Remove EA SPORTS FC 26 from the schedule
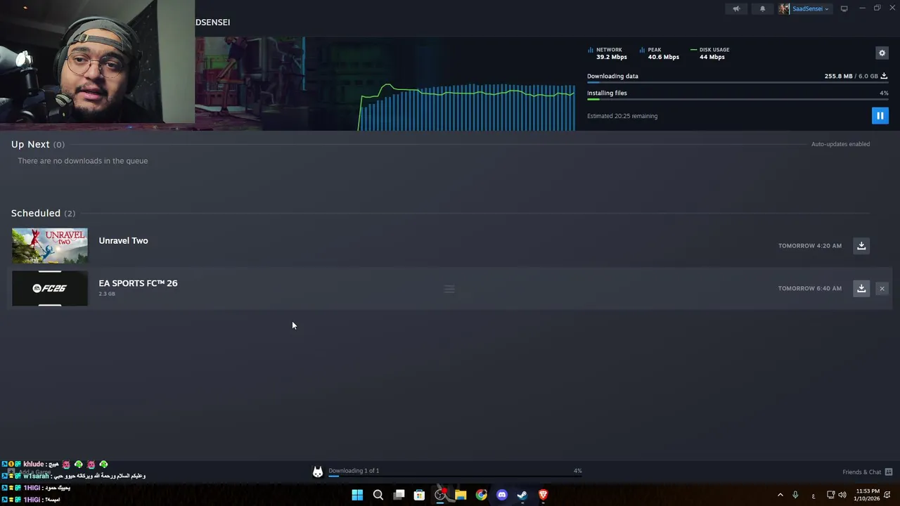The width and height of the screenshot is (900, 506). 882,288
